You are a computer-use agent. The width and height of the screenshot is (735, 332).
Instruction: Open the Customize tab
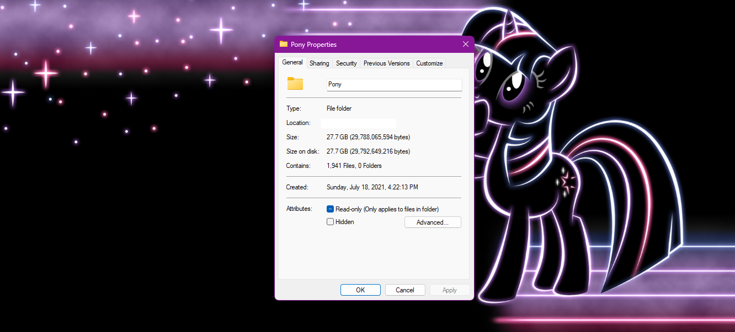point(429,63)
